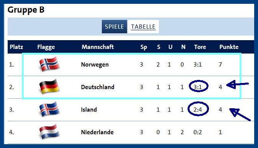This screenshot has height=148, width=258.
Task: Click team name Island
Action: coord(89,109)
